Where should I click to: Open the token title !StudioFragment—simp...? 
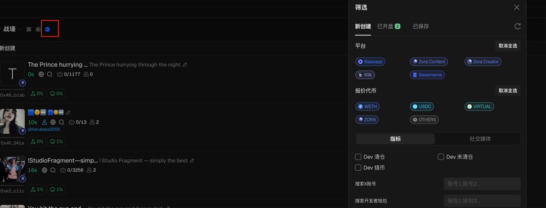[62, 160]
